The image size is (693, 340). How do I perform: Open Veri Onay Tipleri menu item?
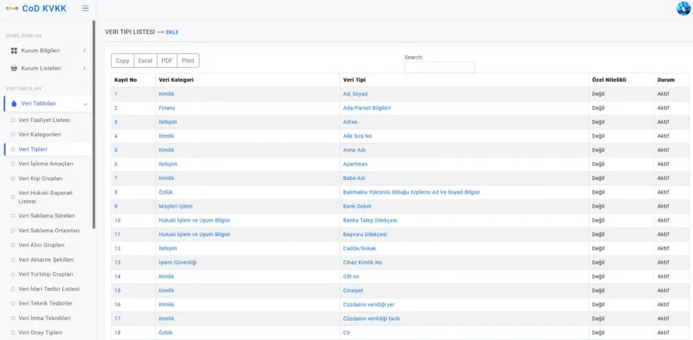coord(40,332)
